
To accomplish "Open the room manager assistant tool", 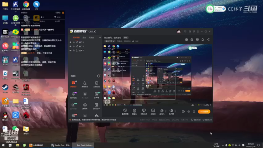I will 85,84.
